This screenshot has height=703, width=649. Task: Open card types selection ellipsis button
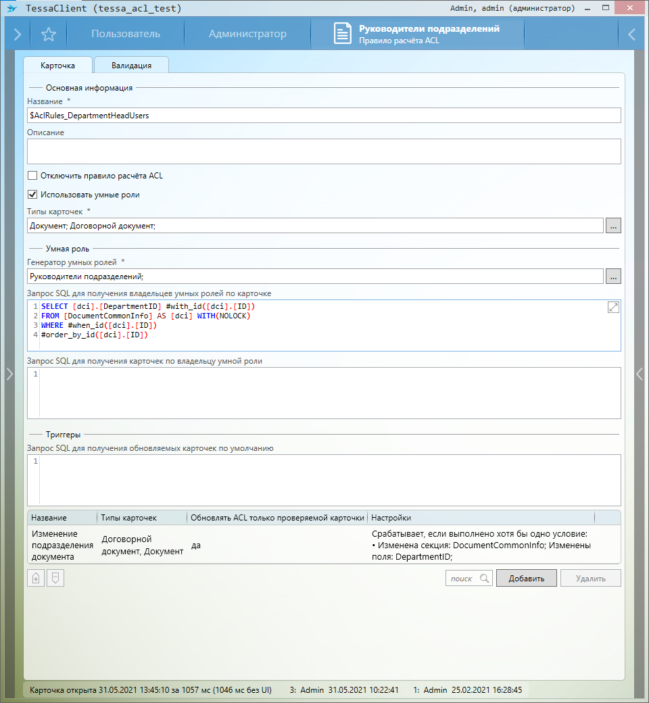click(613, 226)
